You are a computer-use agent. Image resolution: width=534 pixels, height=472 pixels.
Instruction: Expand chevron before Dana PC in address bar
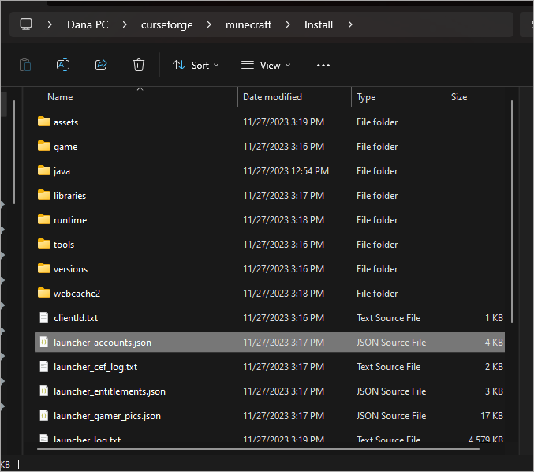tap(50, 24)
